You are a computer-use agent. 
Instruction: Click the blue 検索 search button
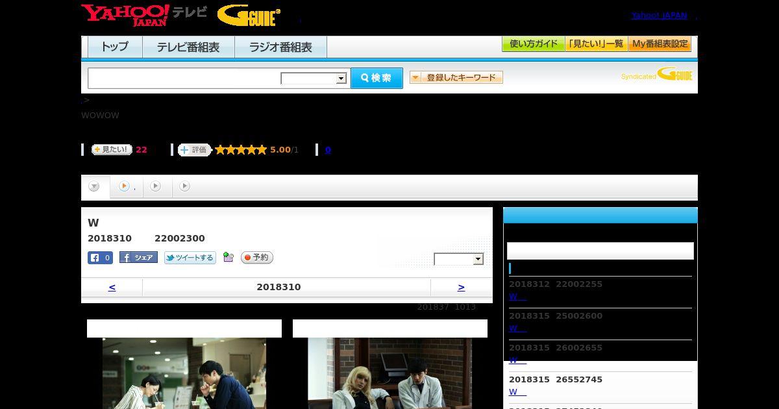coord(377,78)
